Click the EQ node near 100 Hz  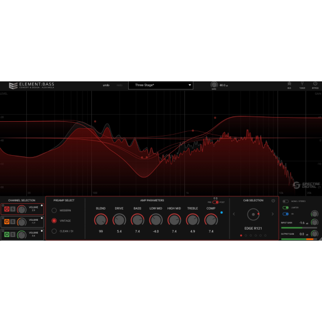click(95, 121)
